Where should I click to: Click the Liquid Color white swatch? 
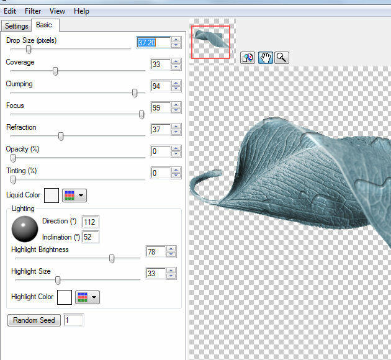click(x=51, y=196)
